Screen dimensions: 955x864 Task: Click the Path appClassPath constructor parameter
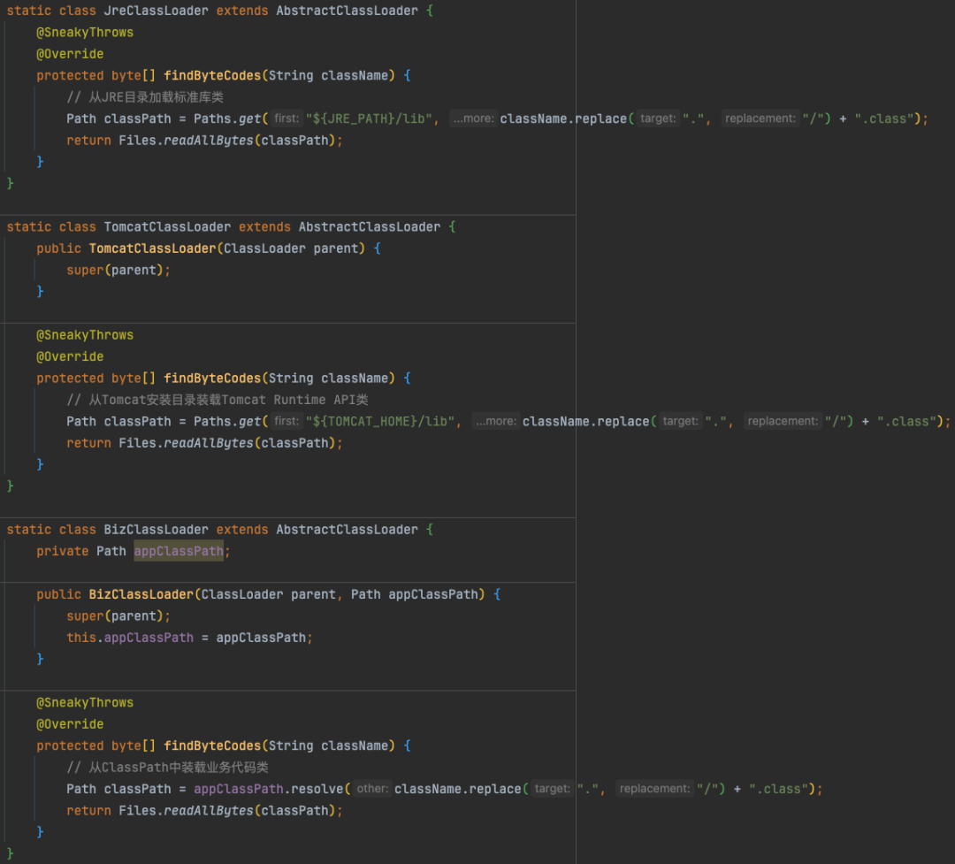click(414, 594)
